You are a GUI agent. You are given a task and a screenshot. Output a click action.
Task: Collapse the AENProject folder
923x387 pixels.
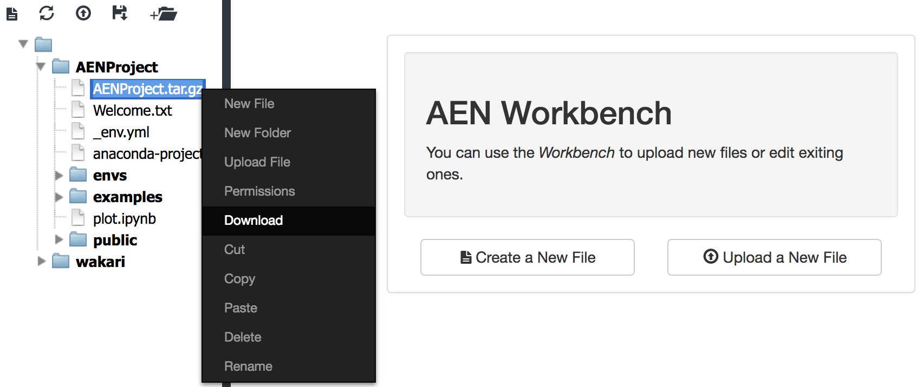41,66
